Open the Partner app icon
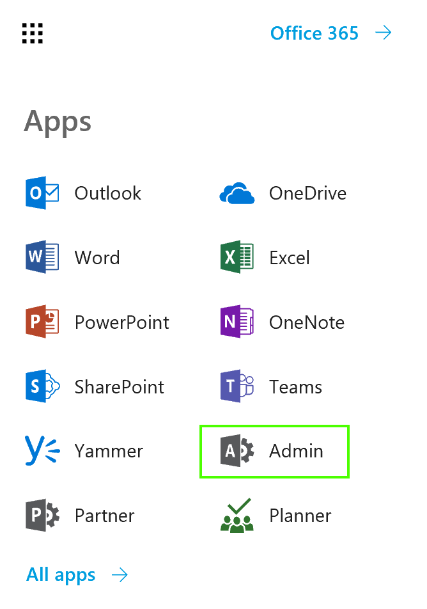The image size is (427, 609). click(x=42, y=515)
